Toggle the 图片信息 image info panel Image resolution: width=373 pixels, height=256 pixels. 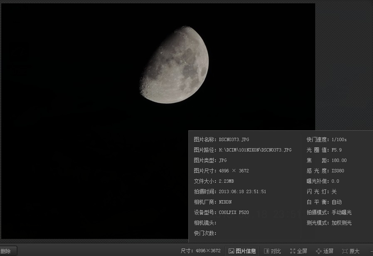coord(242,251)
